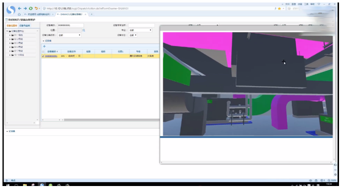Expand the 01 1号线 tree node
This screenshot has width=342, height=188.
(x=10, y=35)
